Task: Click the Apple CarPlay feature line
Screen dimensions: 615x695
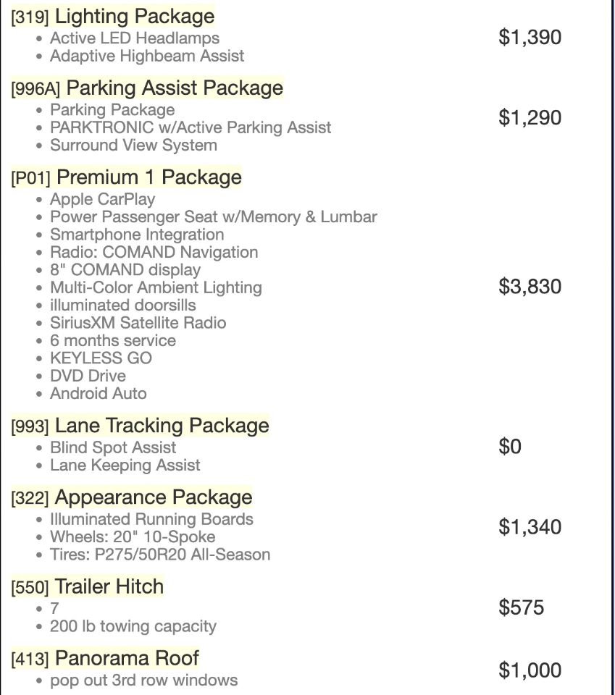Action: pyautogui.click(x=102, y=198)
